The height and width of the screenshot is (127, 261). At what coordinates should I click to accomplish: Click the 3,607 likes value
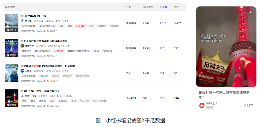click(x=177, y=23)
